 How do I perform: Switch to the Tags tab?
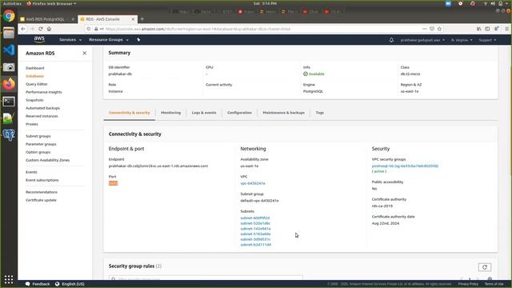tap(320, 113)
